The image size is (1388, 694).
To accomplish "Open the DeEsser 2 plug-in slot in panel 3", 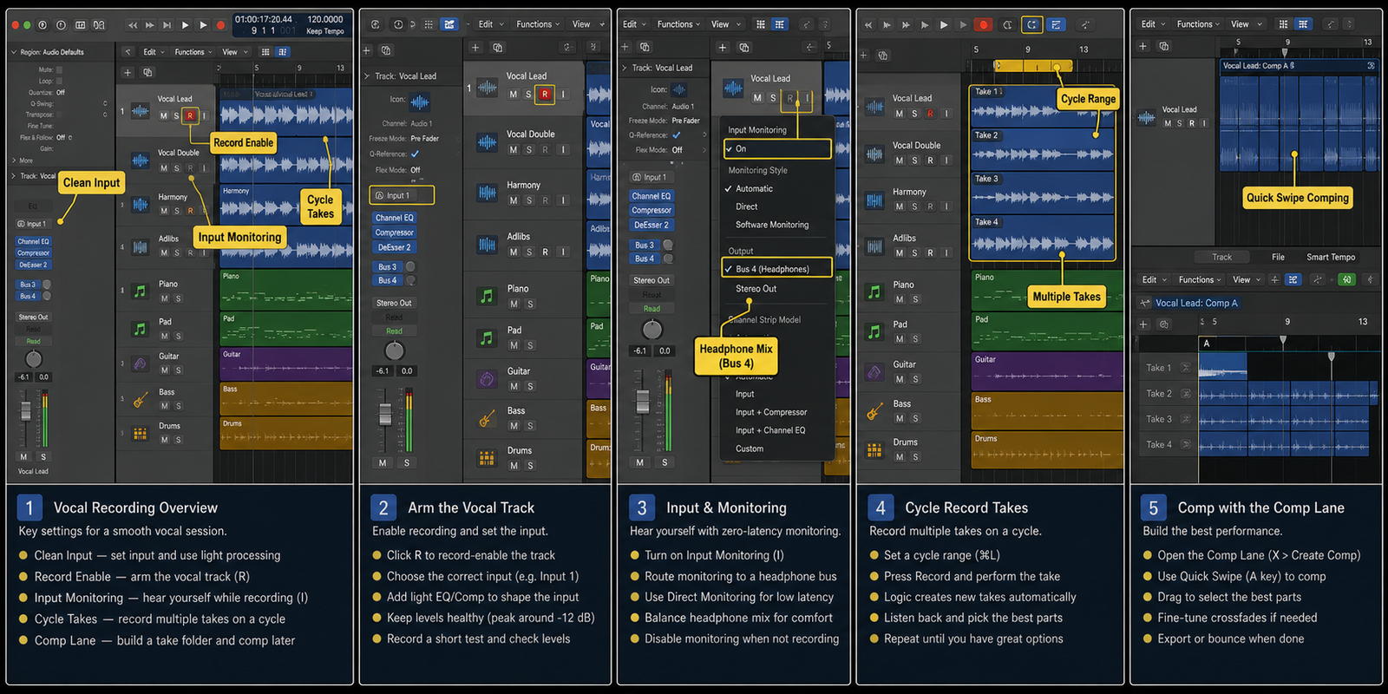I will click(651, 225).
